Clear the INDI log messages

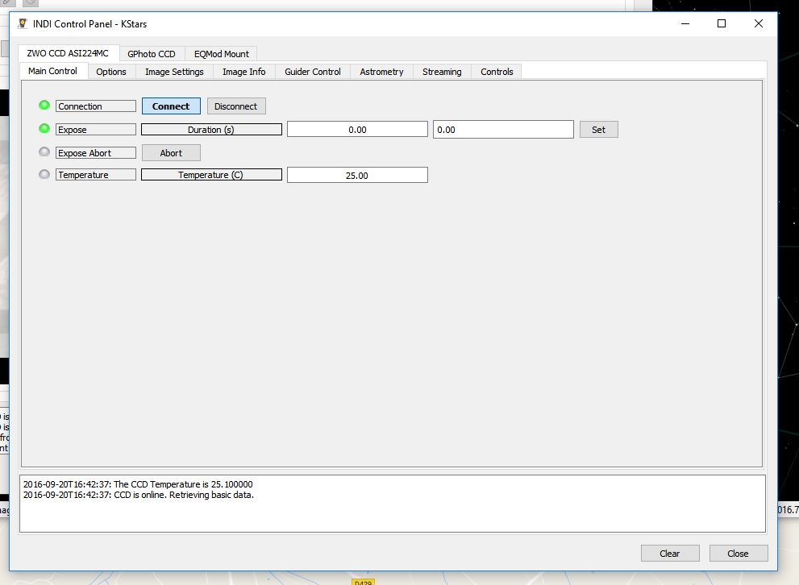click(x=669, y=554)
